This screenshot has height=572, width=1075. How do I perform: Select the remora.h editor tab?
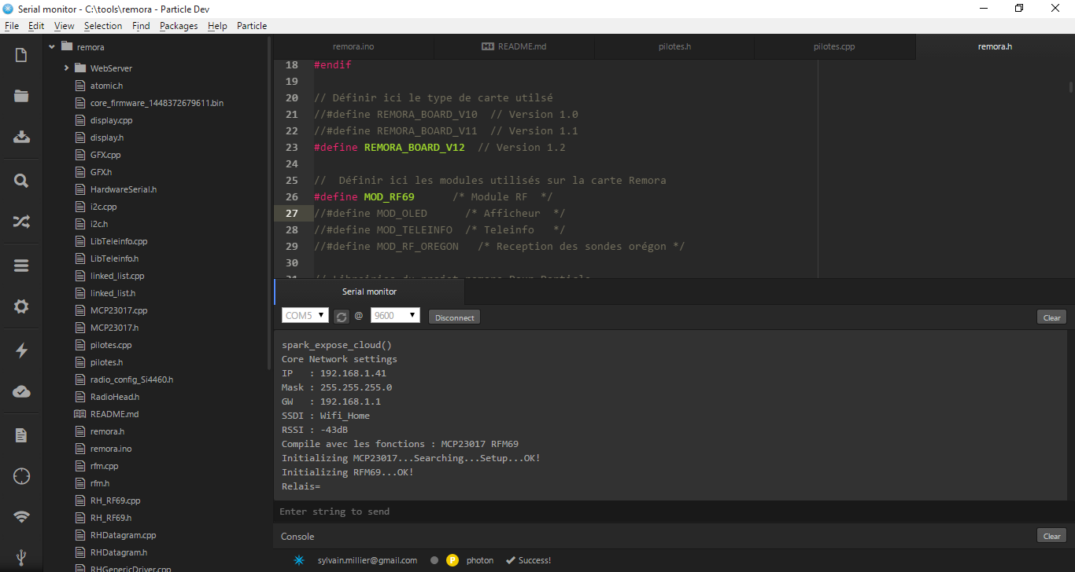[995, 46]
